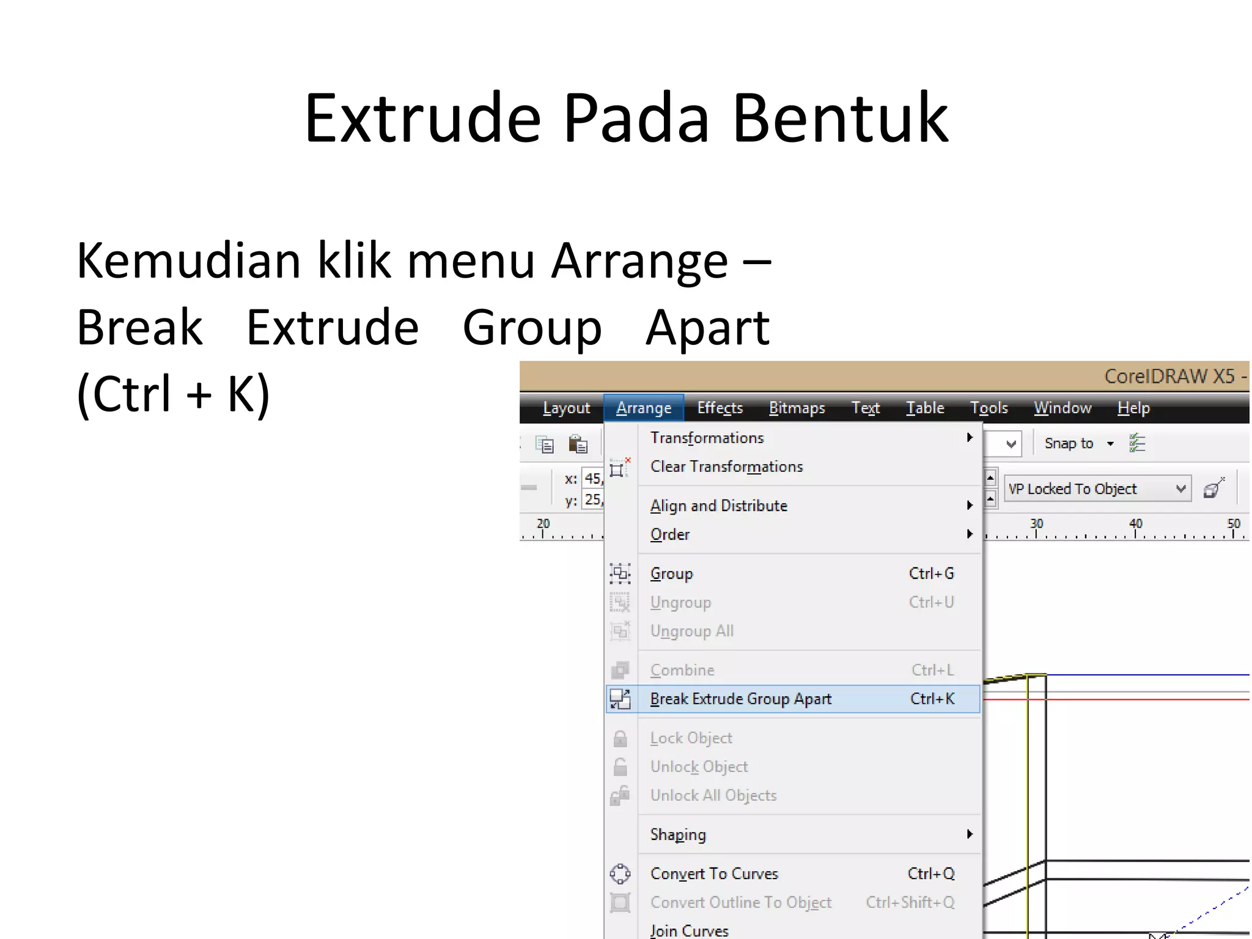1252x939 pixels.
Task: Click the Copy toolbar icon
Action: point(544,444)
